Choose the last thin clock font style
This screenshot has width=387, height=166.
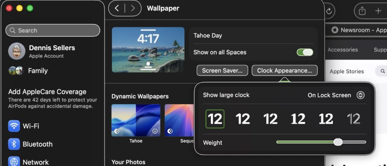point(354,119)
